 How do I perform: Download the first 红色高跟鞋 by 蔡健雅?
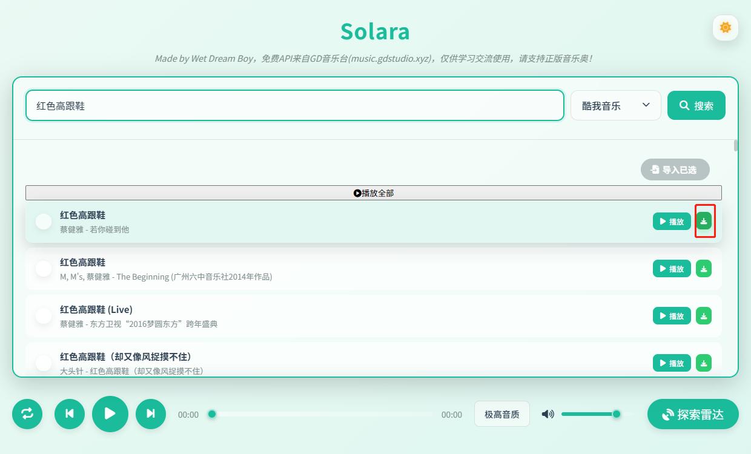click(703, 221)
